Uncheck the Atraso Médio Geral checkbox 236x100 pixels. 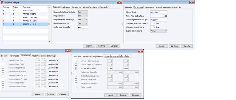point(76,68)
